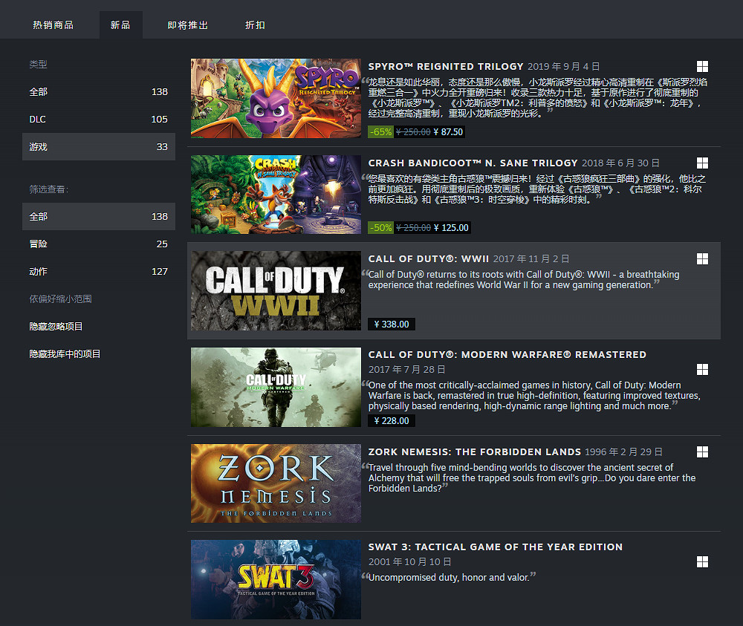Click the Windows platform icon on Zork Nemesis
This screenshot has height=626, width=743.
(x=702, y=451)
